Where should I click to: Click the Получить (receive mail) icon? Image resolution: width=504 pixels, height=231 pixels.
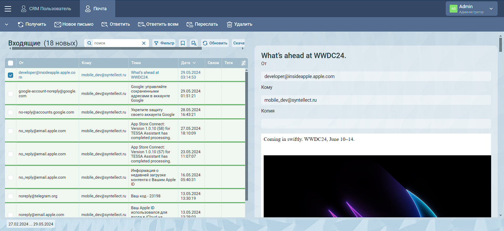pos(20,24)
